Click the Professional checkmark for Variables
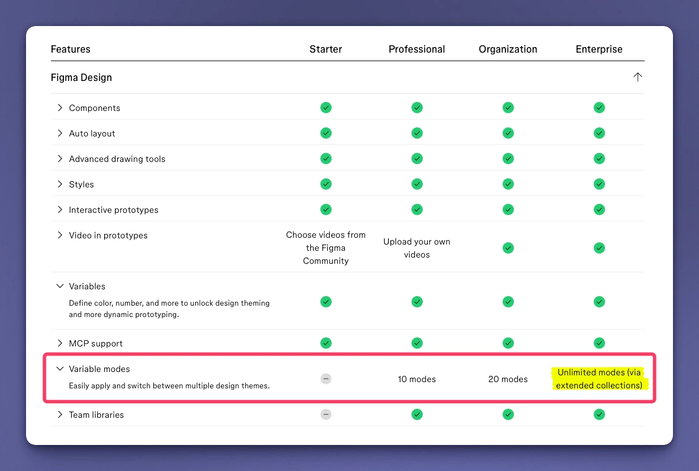Viewport: 699px width, 471px height. (x=417, y=302)
